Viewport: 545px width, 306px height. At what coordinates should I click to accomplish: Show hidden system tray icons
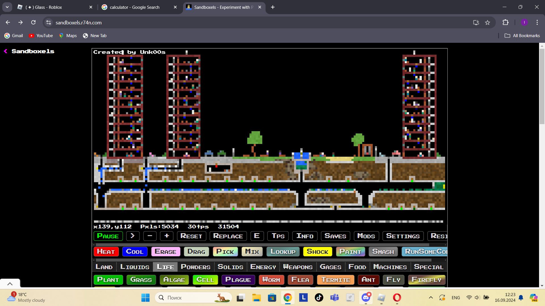[431, 297]
